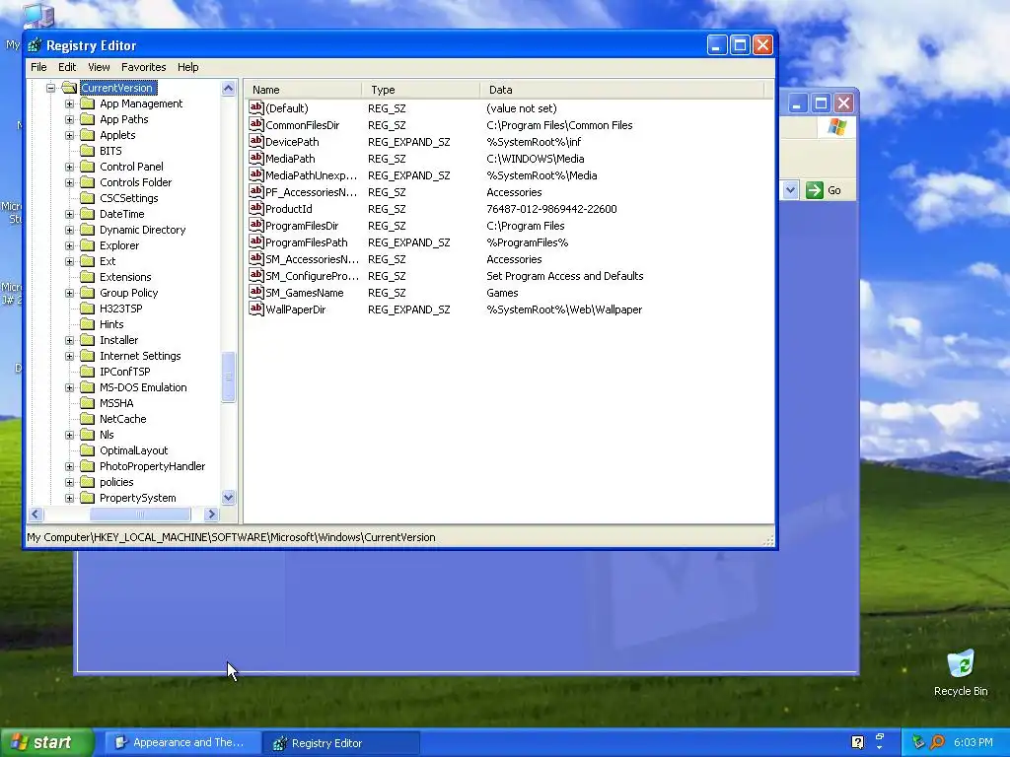Select the Dynamic Directory key

click(142, 230)
